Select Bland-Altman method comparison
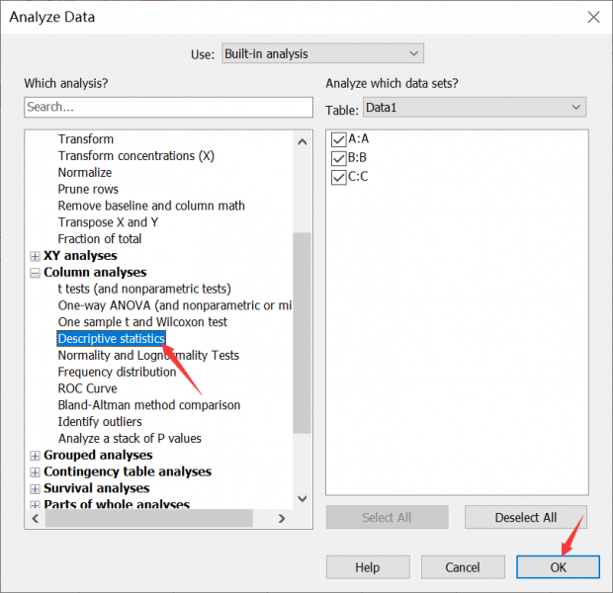This screenshot has height=593, width=613. coord(149,405)
